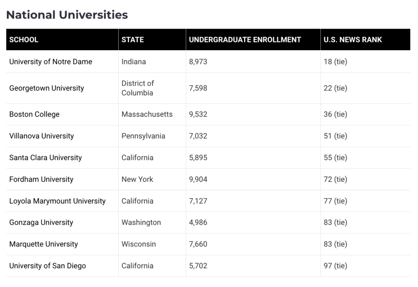Select the District of Columbia state cell
The height and width of the screenshot is (287, 418).
click(138, 88)
